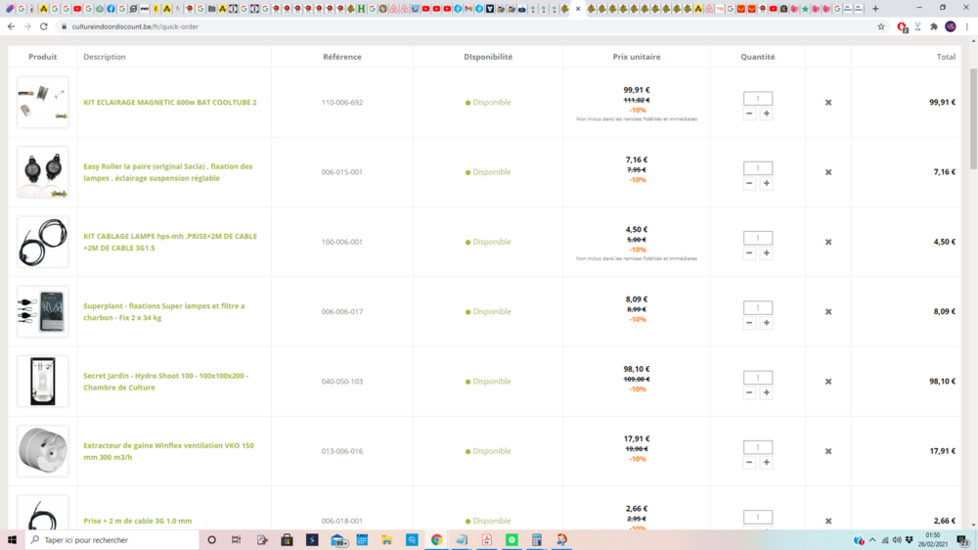Screen dimensions: 978x550
Task: Open the taskbar calculator app
Action: click(536, 540)
